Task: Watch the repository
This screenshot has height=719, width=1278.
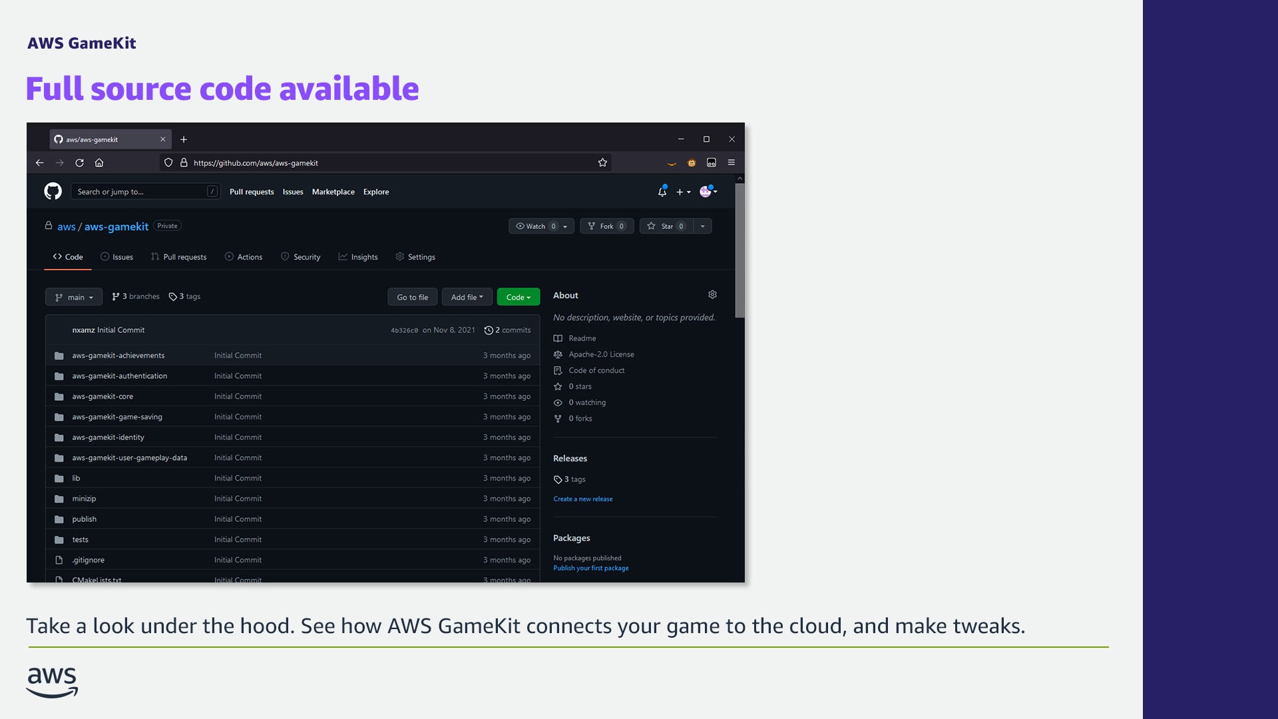Action: [x=536, y=226]
